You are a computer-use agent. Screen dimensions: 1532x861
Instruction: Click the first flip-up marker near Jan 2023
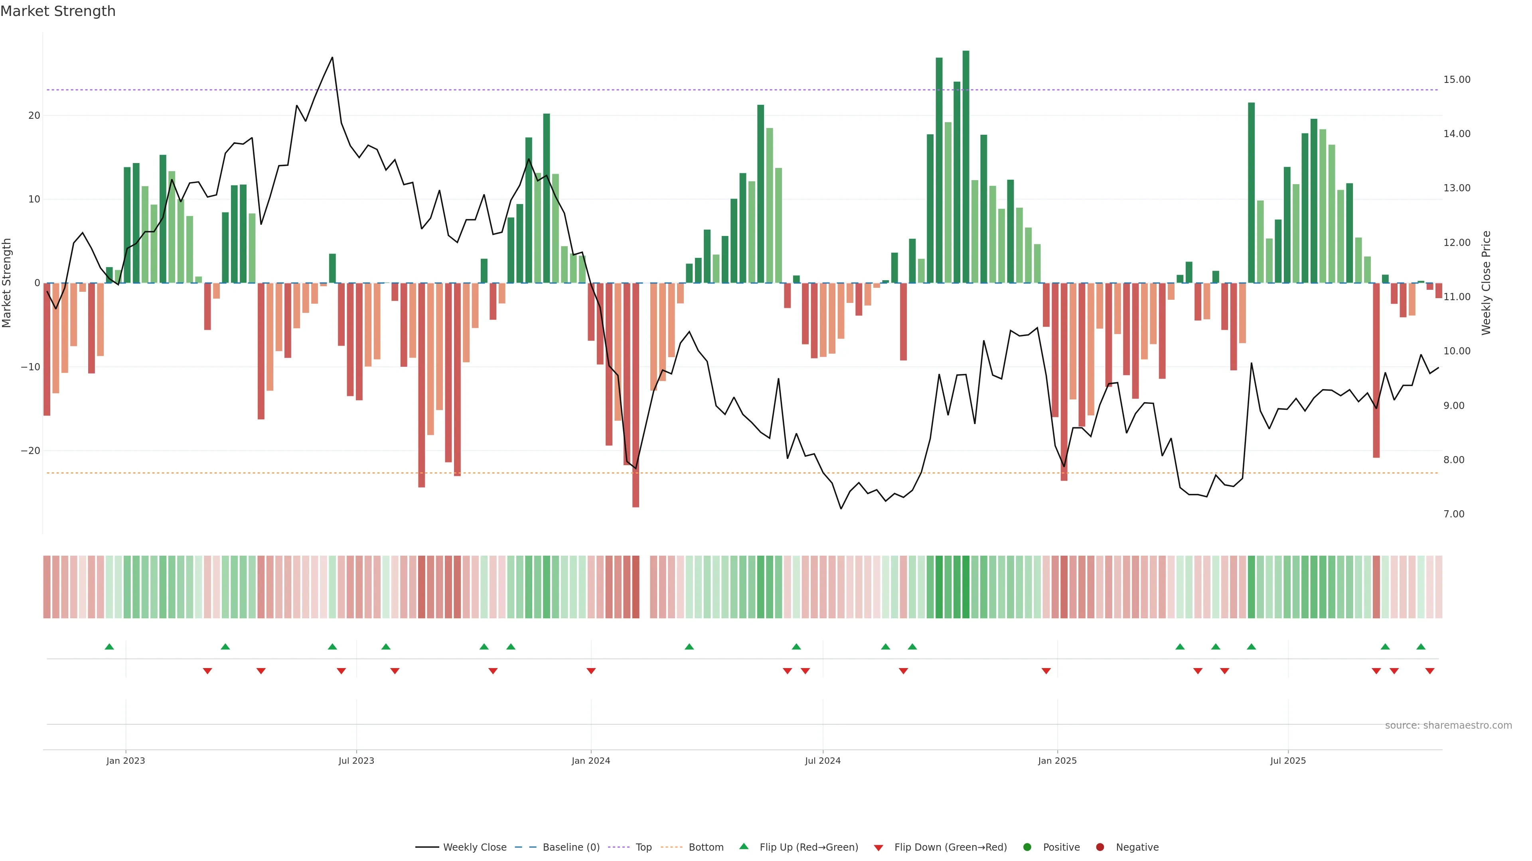[x=109, y=647]
